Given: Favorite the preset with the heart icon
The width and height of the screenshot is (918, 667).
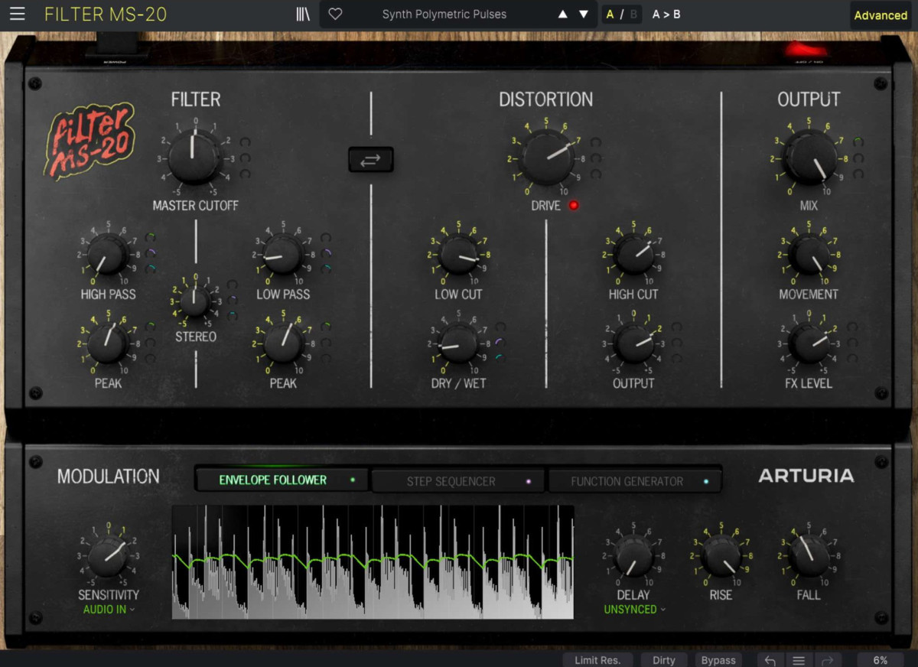Looking at the screenshot, I should point(335,14).
